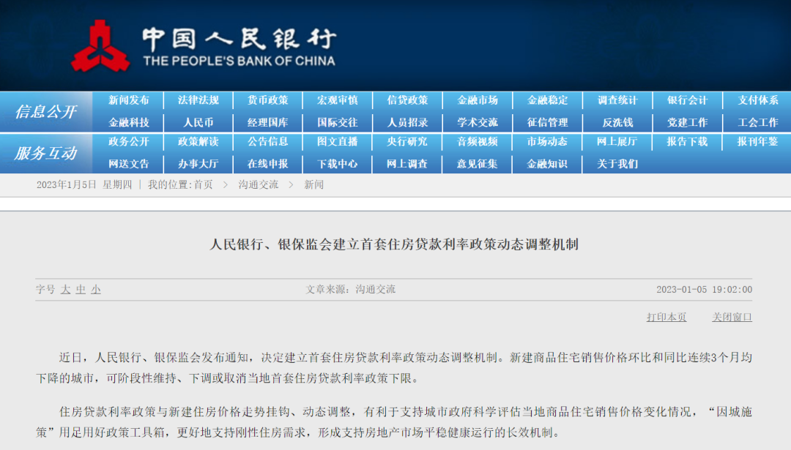Open 报刊年鉴 section

tap(758, 142)
